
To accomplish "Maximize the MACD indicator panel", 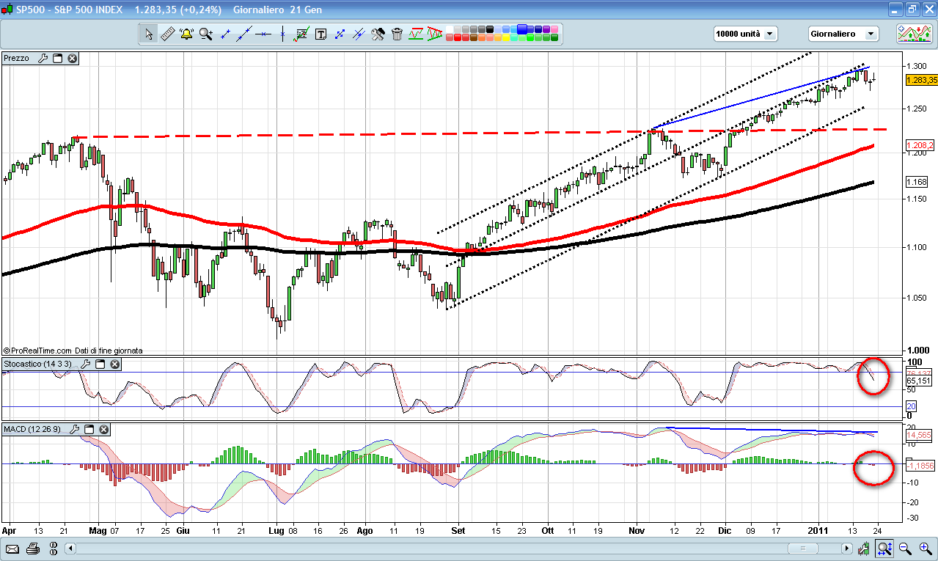I will [x=89, y=429].
